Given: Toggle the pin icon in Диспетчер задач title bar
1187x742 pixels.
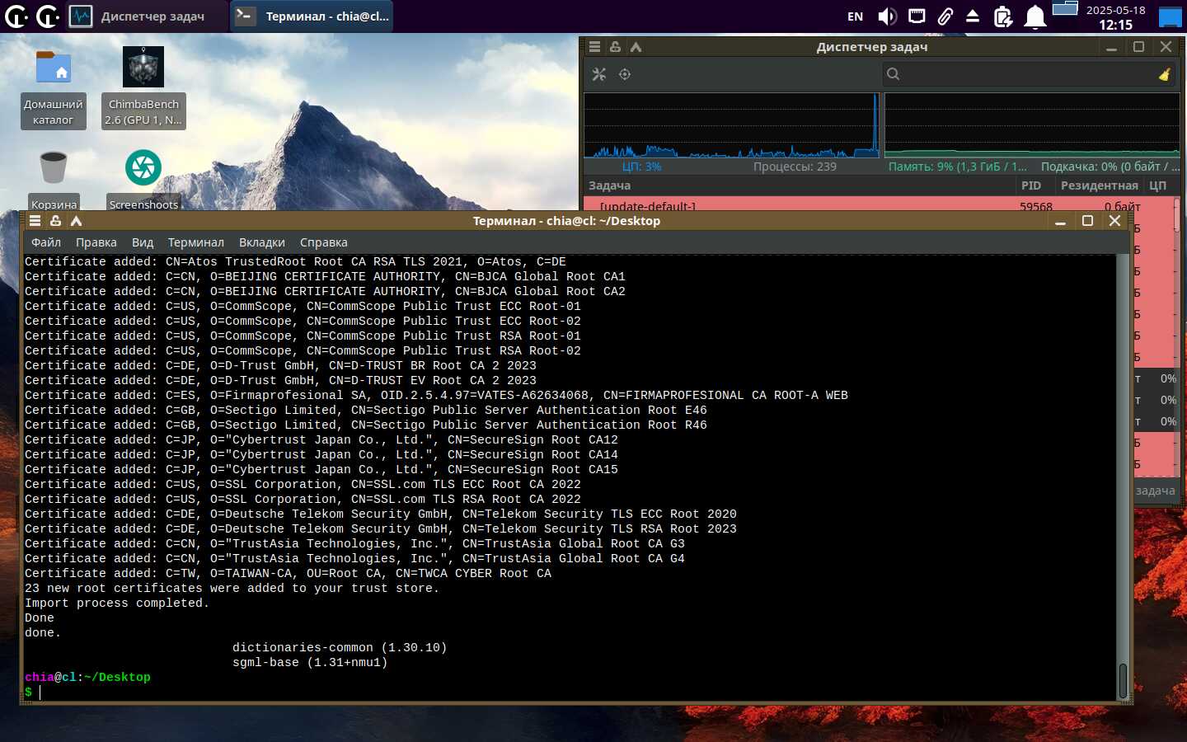Looking at the screenshot, I should click(615, 47).
